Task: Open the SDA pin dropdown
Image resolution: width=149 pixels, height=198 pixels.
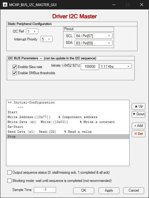Action: (x=94, y=43)
